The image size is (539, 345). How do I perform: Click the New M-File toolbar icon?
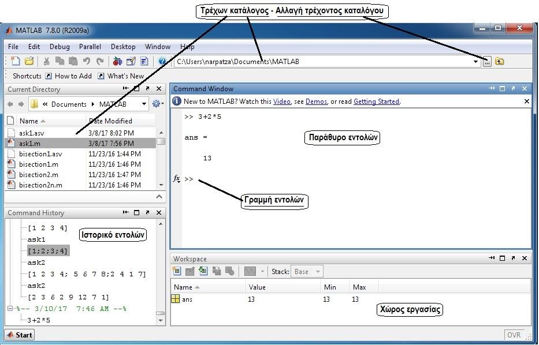pos(15,62)
